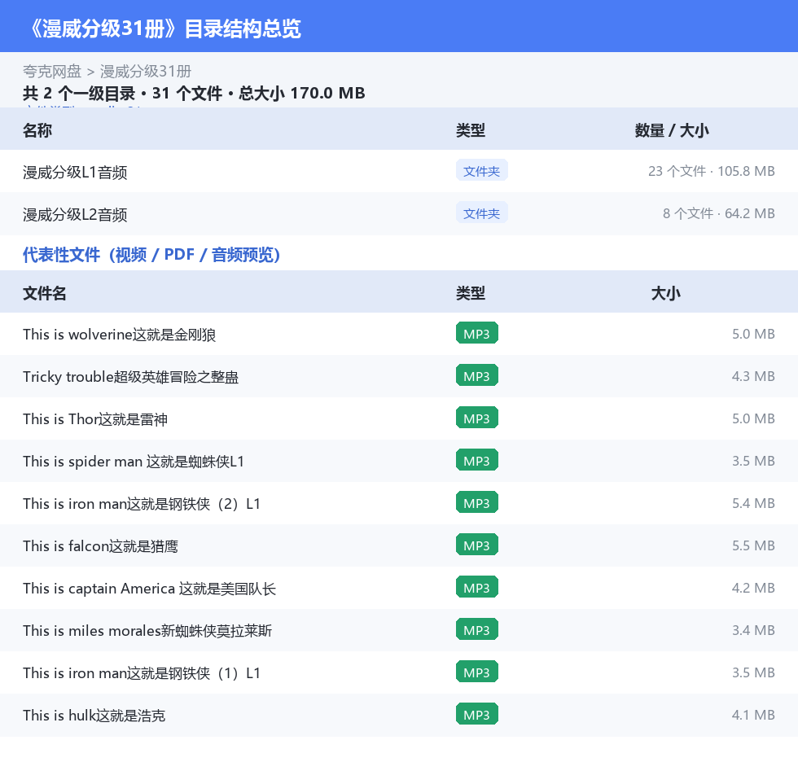Click MP3 badge for captain America file
Image resolution: width=798 pixels, height=762 pixels.
[x=477, y=587]
